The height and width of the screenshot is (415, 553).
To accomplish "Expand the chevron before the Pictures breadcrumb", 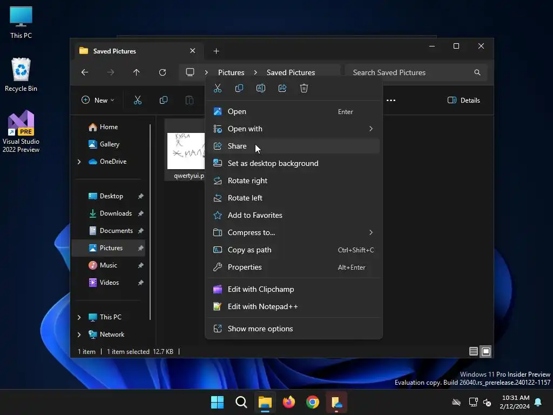I will 206,72.
